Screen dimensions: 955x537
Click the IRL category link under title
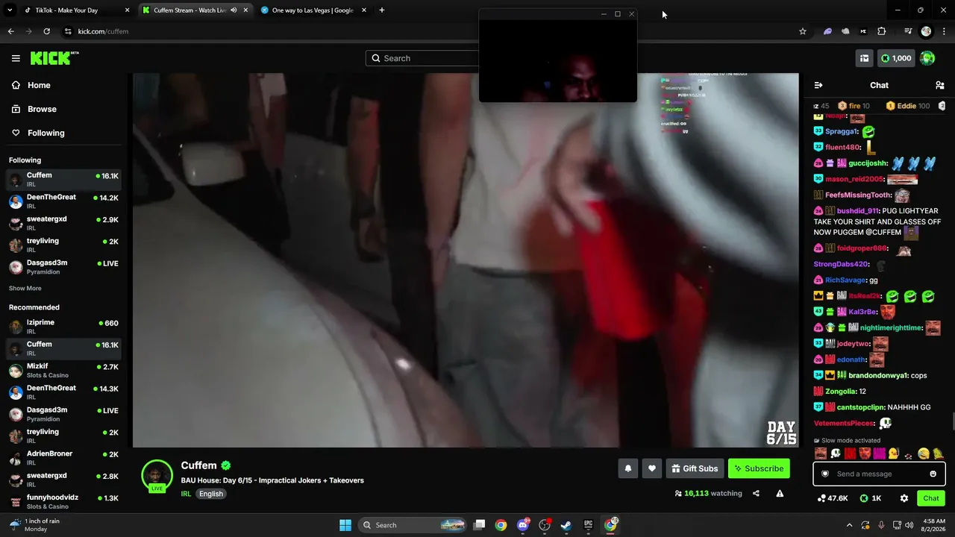(187, 494)
